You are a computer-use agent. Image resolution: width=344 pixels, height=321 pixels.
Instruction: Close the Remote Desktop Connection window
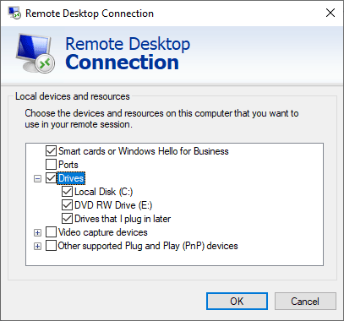click(x=330, y=13)
